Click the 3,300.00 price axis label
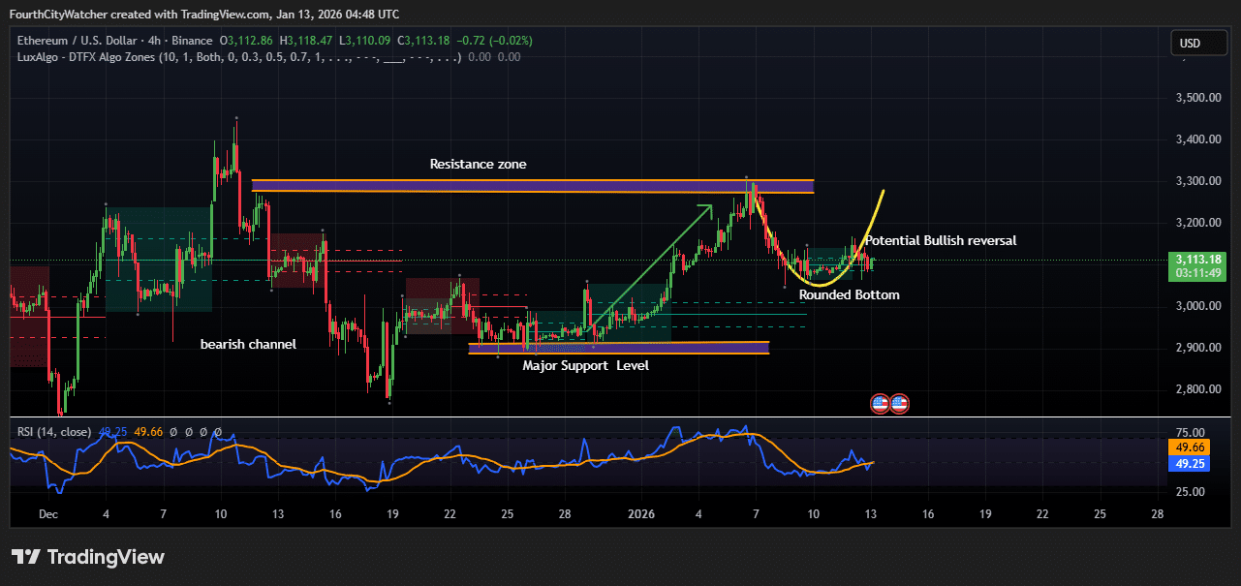The height and width of the screenshot is (586, 1241). point(1198,181)
